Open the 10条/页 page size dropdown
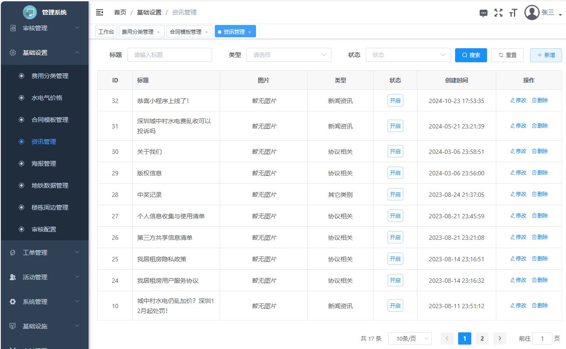 click(409, 338)
